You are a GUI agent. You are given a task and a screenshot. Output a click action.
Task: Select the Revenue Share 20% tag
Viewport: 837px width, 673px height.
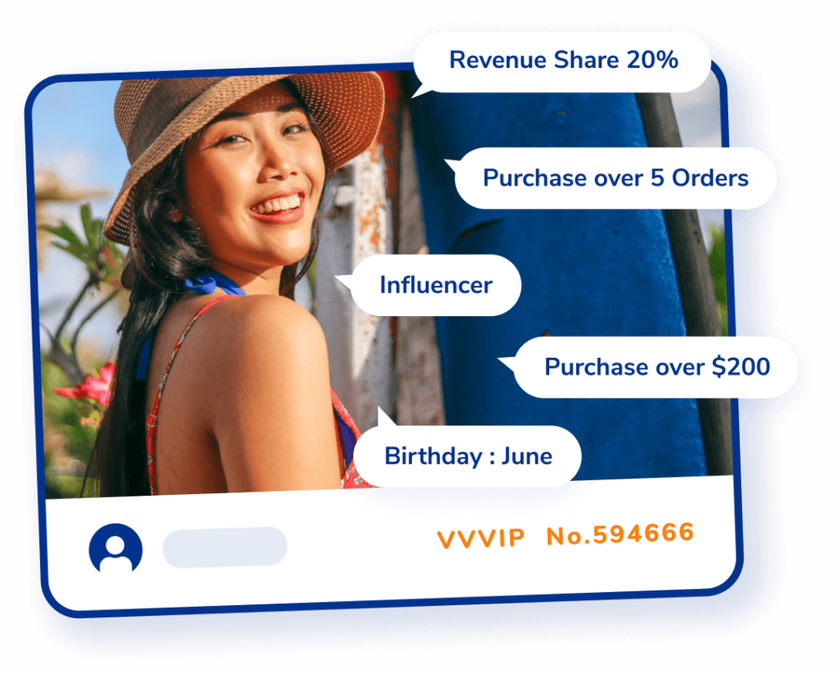(x=562, y=62)
